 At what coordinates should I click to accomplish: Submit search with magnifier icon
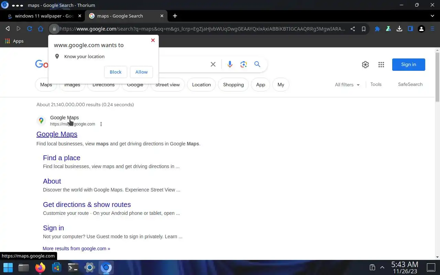(257, 64)
